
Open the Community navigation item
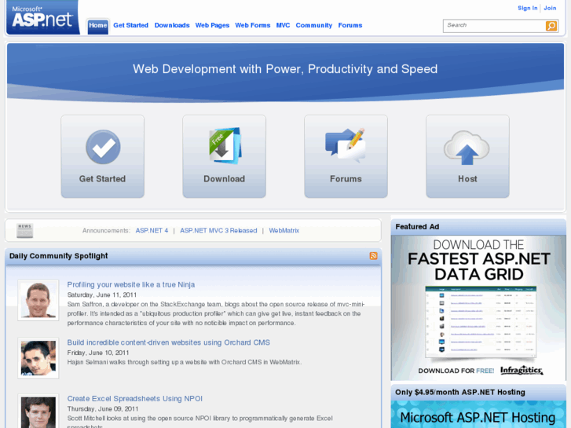[x=314, y=25]
